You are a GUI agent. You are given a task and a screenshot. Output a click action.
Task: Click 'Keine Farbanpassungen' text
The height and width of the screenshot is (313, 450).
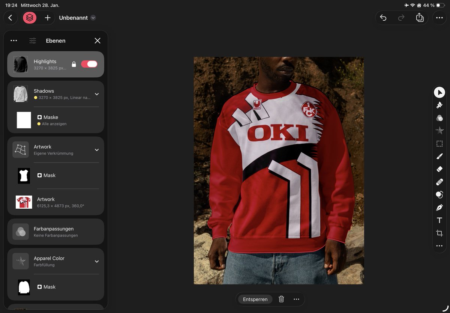click(55, 236)
